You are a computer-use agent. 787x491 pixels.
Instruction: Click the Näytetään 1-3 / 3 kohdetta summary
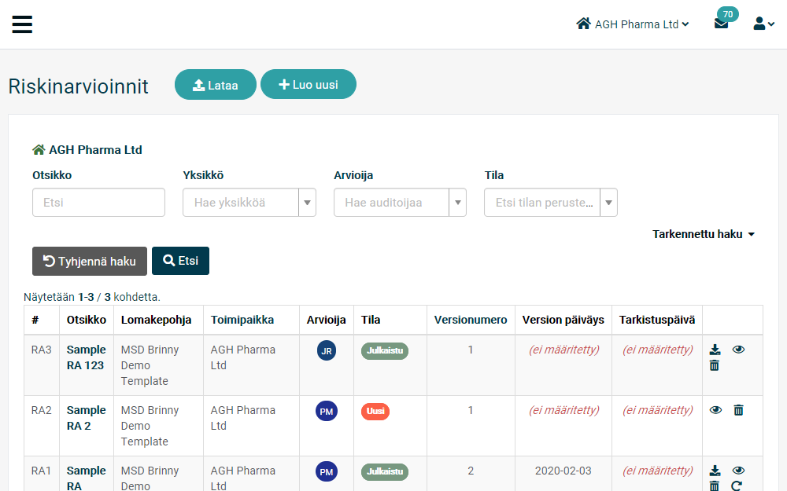point(92,297)
